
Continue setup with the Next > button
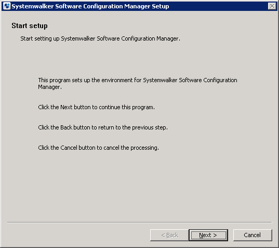click(x=208, y=235)
